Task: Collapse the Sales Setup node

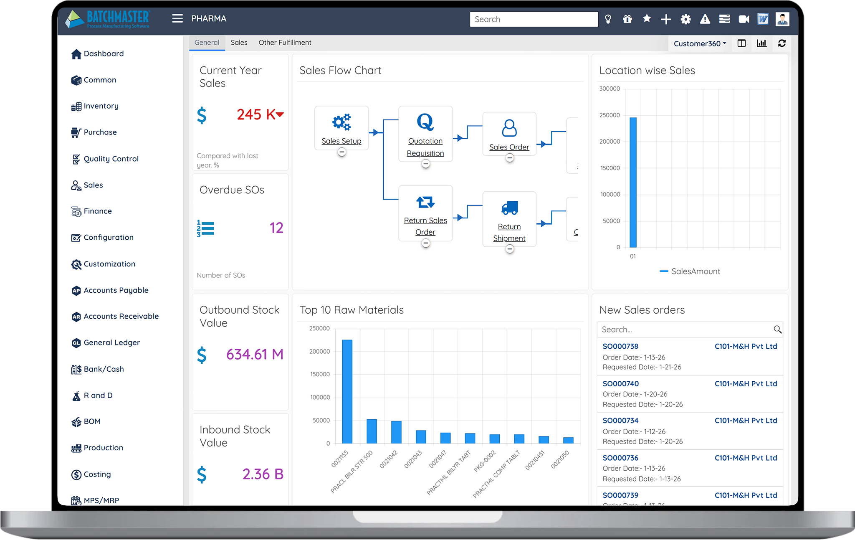Action: [x=341, y=152]
